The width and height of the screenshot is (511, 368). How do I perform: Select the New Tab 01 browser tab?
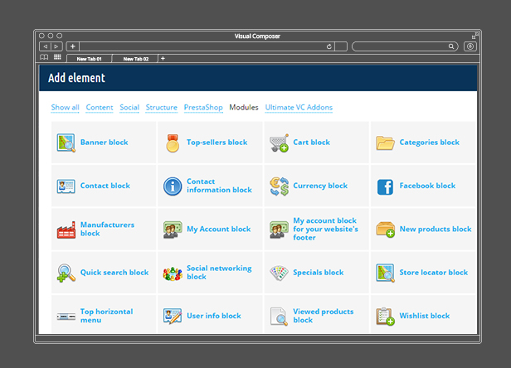click(90, 59)
